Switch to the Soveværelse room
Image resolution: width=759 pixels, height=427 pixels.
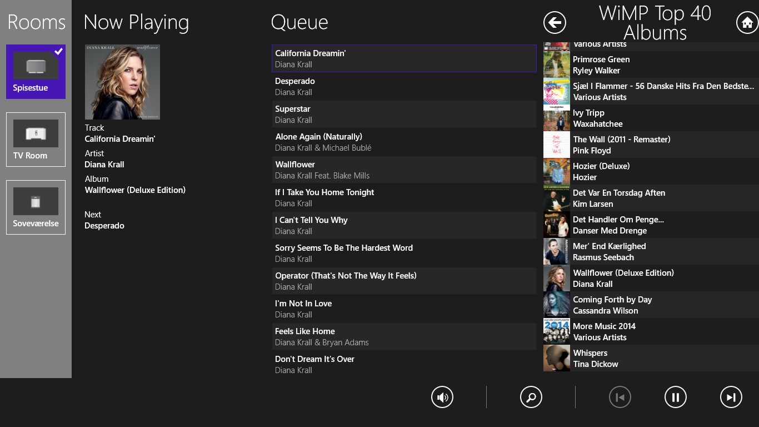36,207
